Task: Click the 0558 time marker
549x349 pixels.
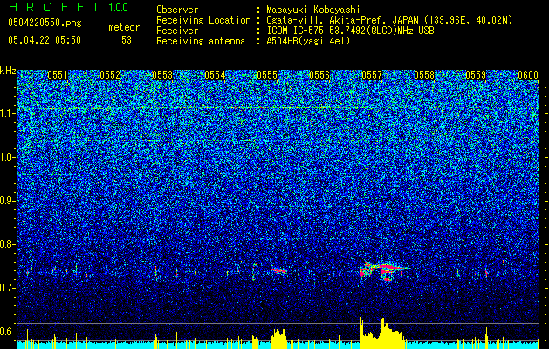Action: 424,75
